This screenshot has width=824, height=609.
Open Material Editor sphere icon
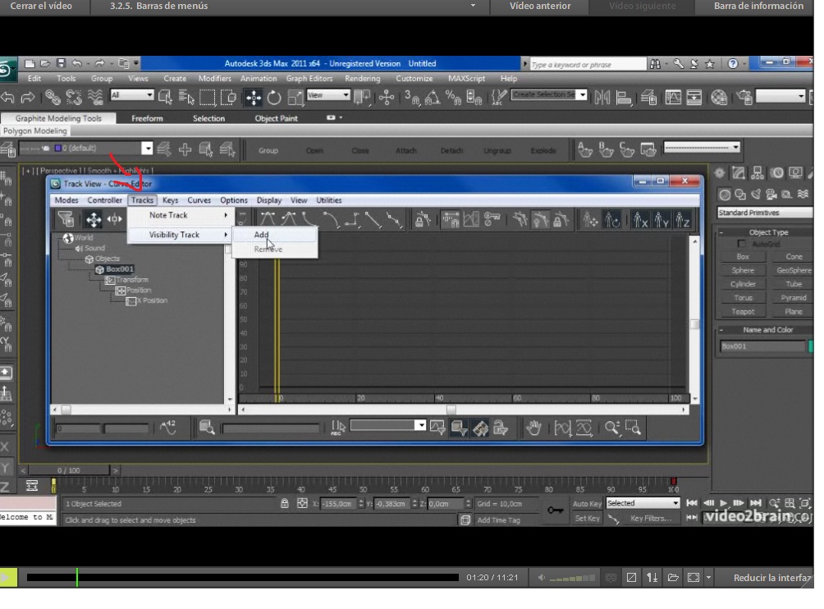click(719, 97)
